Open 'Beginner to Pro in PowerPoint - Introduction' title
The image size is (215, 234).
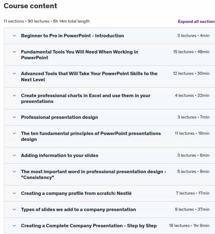click(72, 36)
